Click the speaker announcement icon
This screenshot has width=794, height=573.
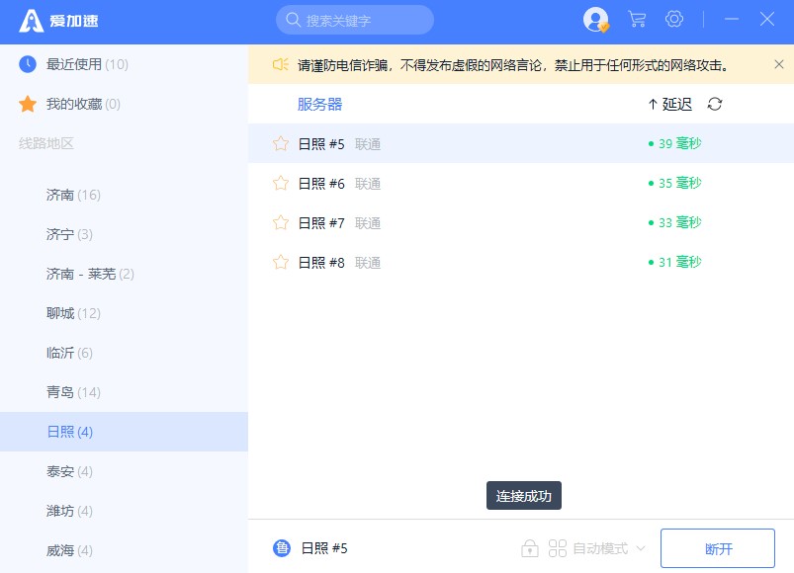281,65
